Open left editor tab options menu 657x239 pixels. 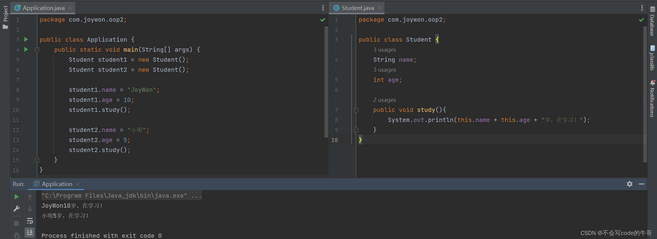pyautogui.click(x=323, y=8)
